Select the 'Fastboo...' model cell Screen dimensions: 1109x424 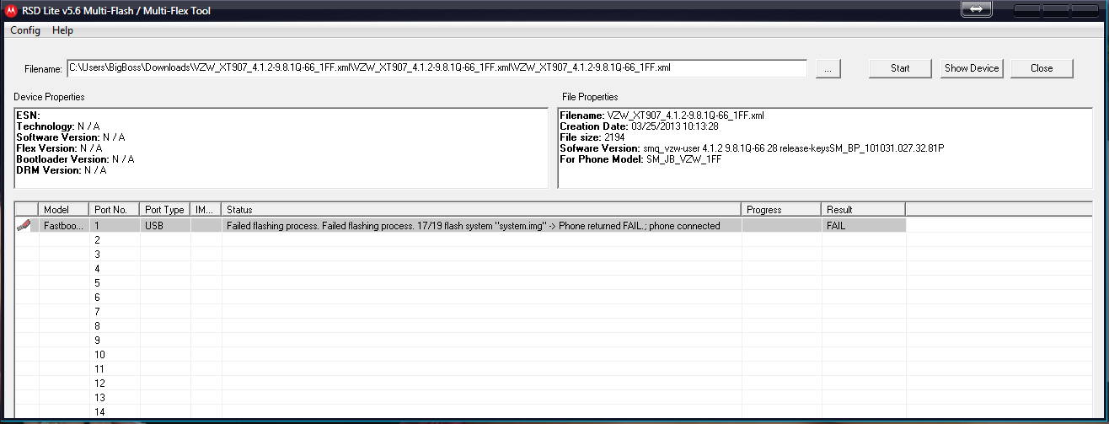63,226
